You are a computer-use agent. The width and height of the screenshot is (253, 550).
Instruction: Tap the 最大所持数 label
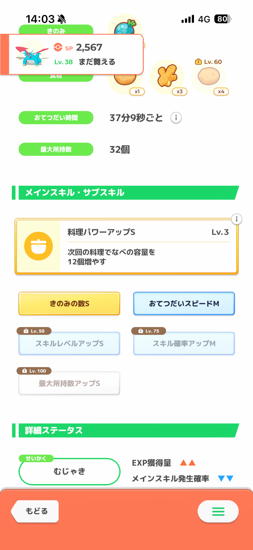pyautogui.click(x=56, y=149)
